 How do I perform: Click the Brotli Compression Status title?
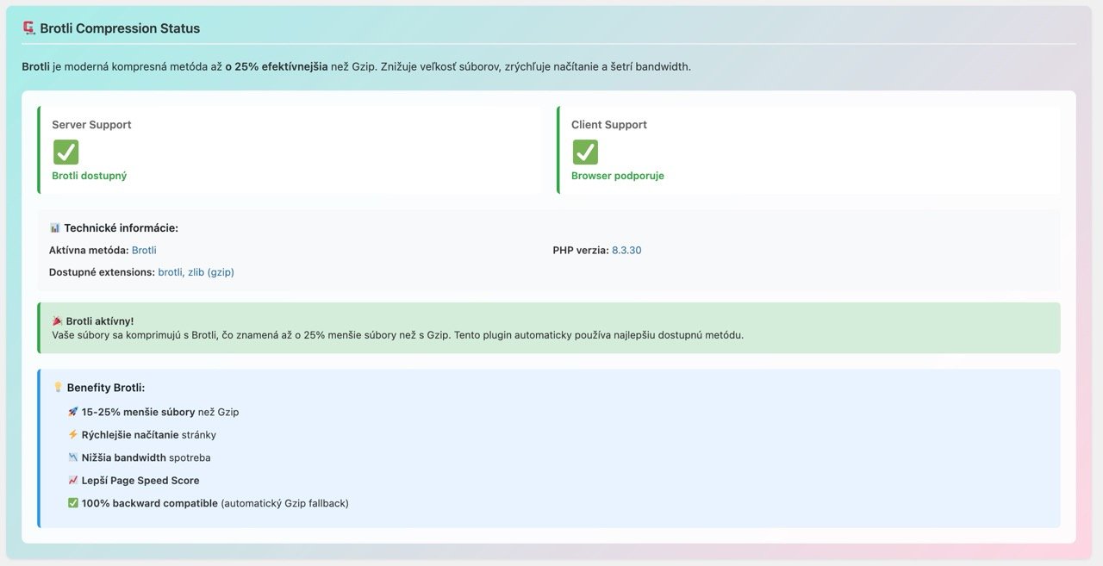[120, 28]
